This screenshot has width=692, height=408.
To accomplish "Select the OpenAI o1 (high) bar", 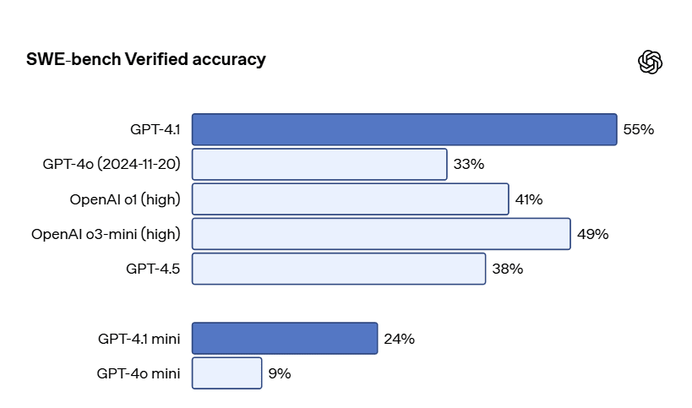I will [x=351, y=199].
